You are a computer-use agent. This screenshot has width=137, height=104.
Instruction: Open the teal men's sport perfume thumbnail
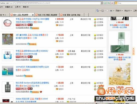click(8, 71)
